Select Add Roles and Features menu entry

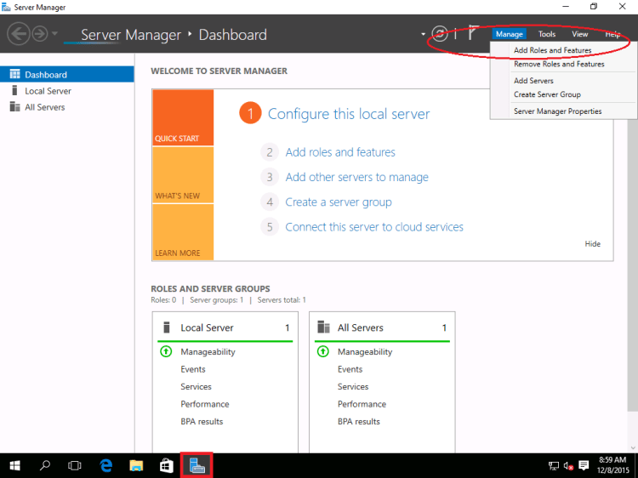[552, 50]
